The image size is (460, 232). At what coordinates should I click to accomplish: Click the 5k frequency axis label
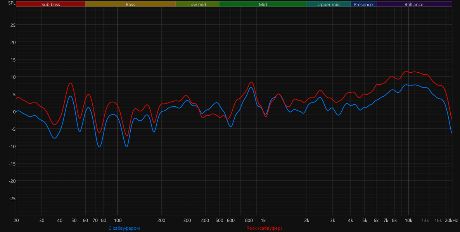pos(365,220)
